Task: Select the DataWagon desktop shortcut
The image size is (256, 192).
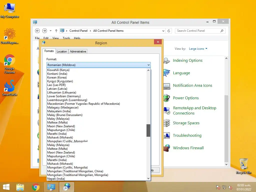Action: [x=10, y=36]
